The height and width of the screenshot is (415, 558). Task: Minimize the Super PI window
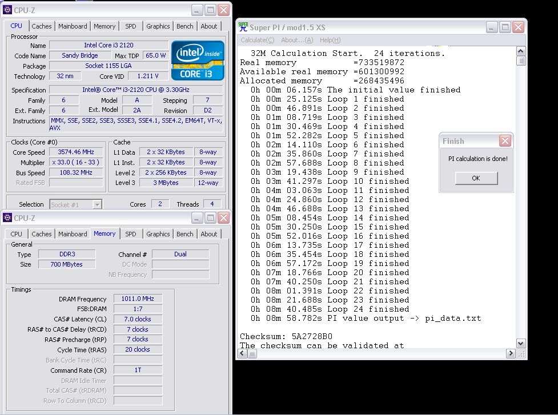pos(491,27)
